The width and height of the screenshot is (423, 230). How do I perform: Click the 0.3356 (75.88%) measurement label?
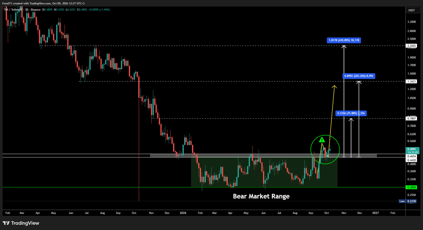pos(351,113)
